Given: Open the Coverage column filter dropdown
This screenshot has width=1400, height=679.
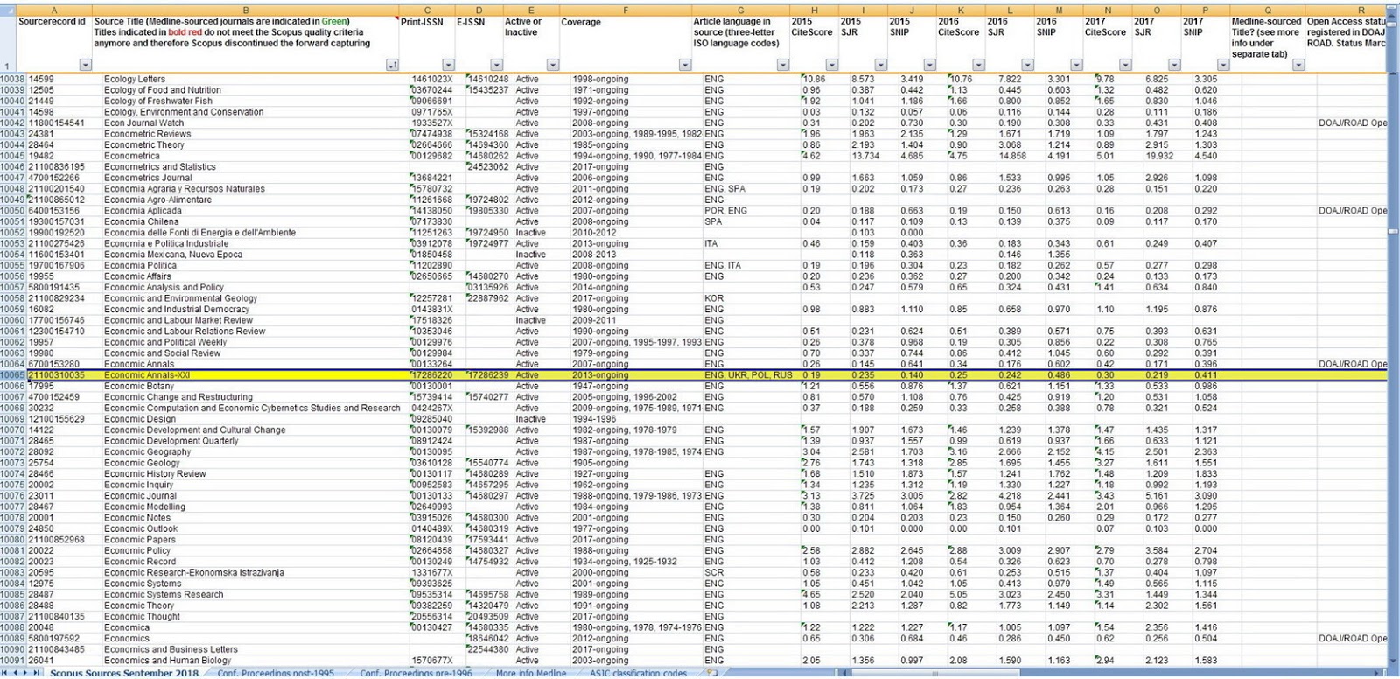Looking at the screenshot, I should 684,65.
